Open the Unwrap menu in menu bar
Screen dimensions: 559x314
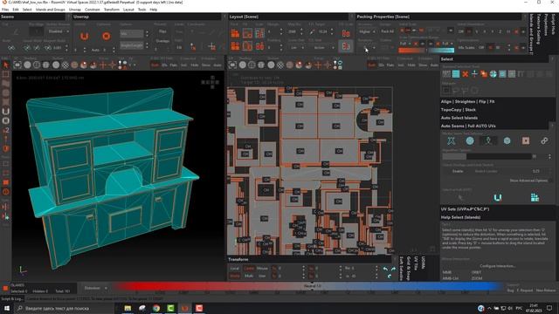[75, 10]
